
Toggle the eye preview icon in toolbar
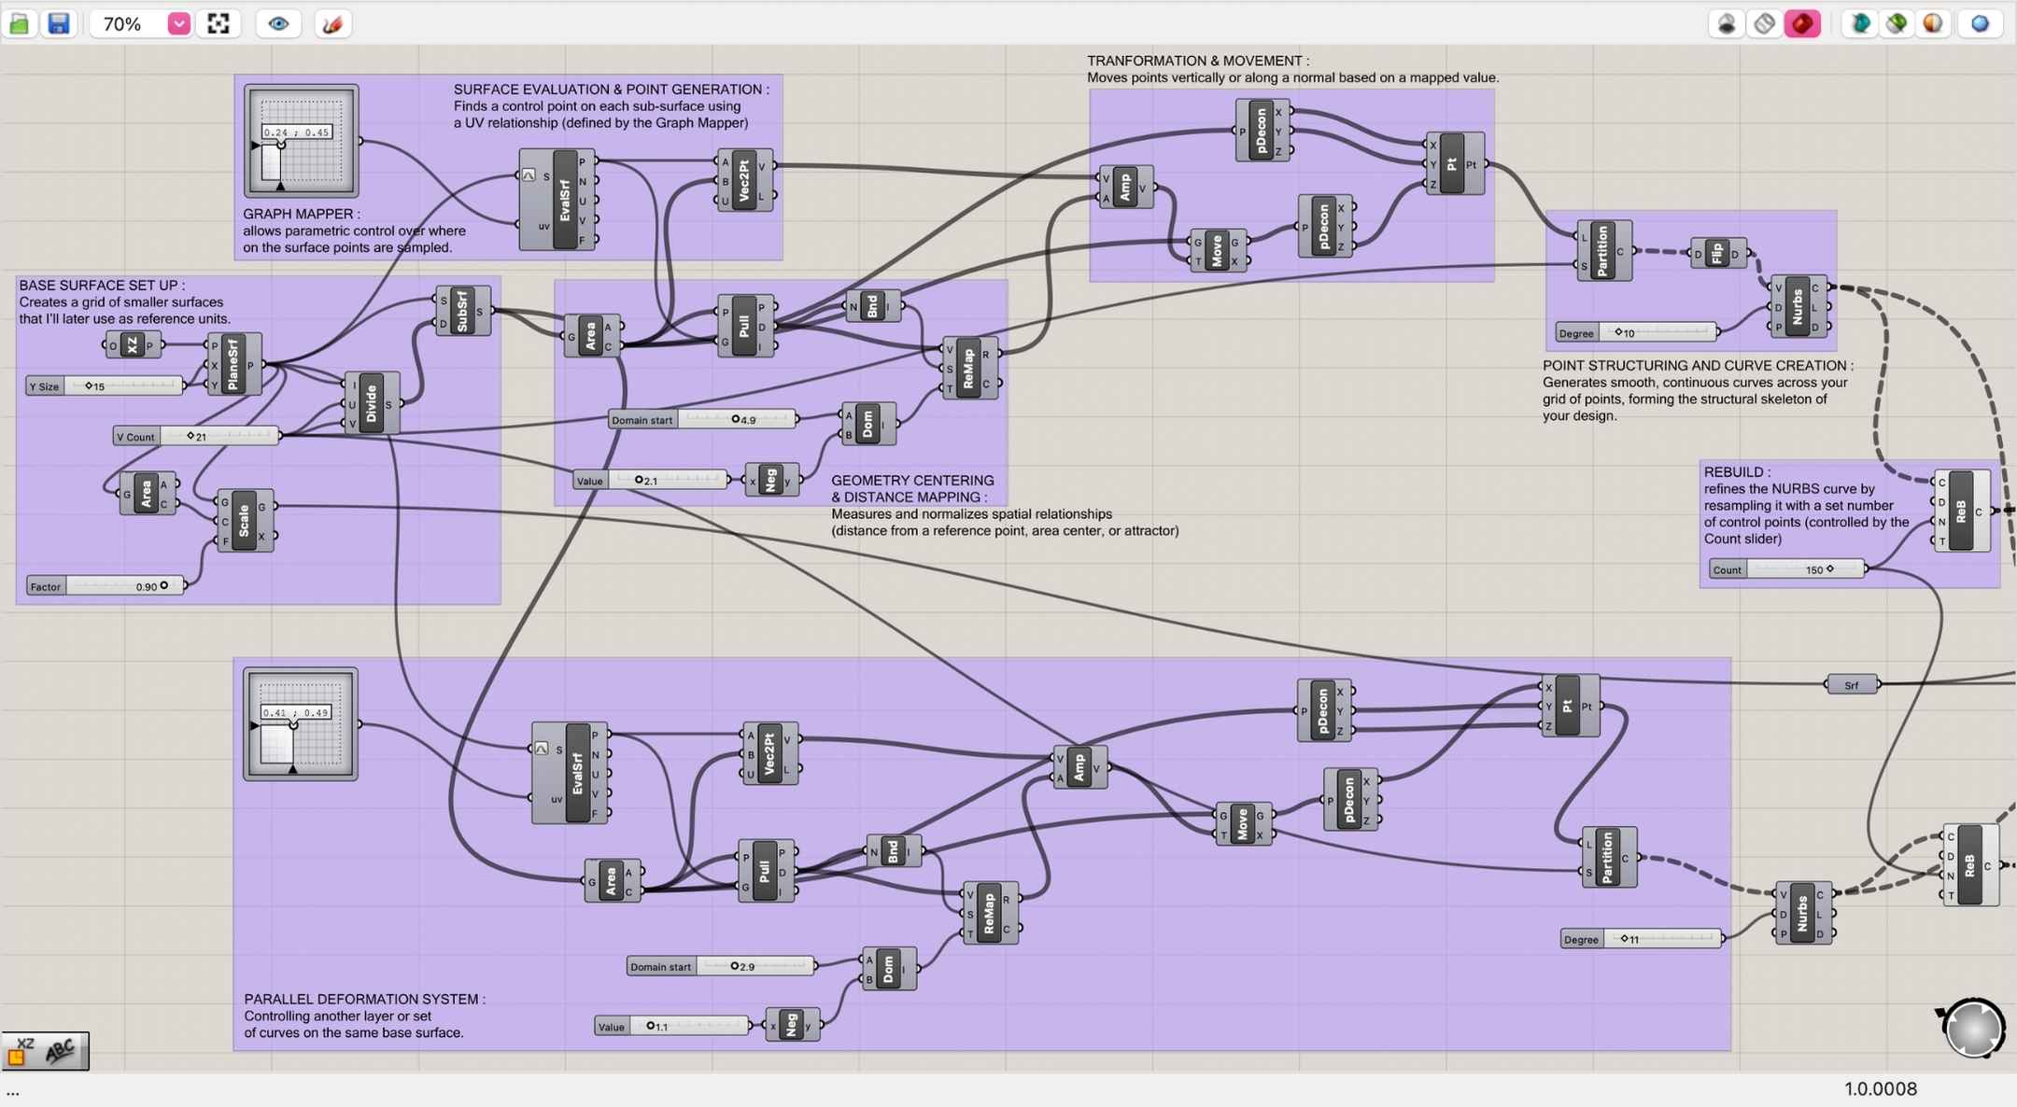pyautogui.click(x=277, y=23)
